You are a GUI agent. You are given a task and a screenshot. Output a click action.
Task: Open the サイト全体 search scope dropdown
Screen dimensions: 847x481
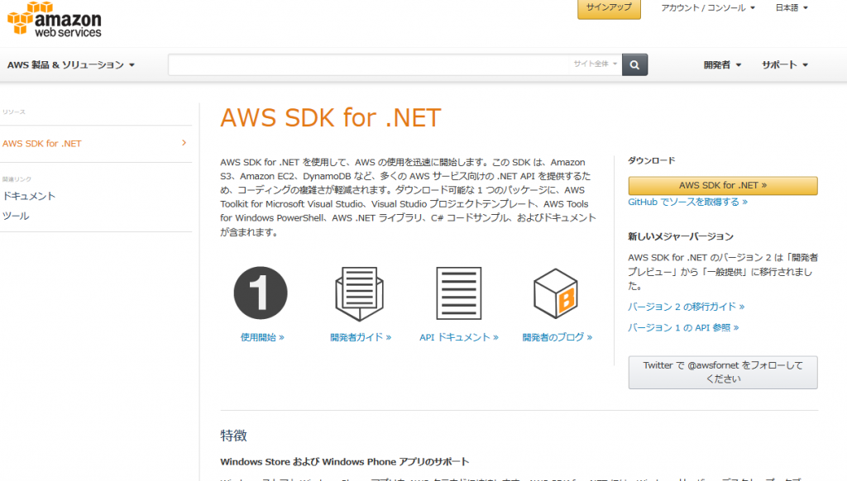(x=595, y=64)
